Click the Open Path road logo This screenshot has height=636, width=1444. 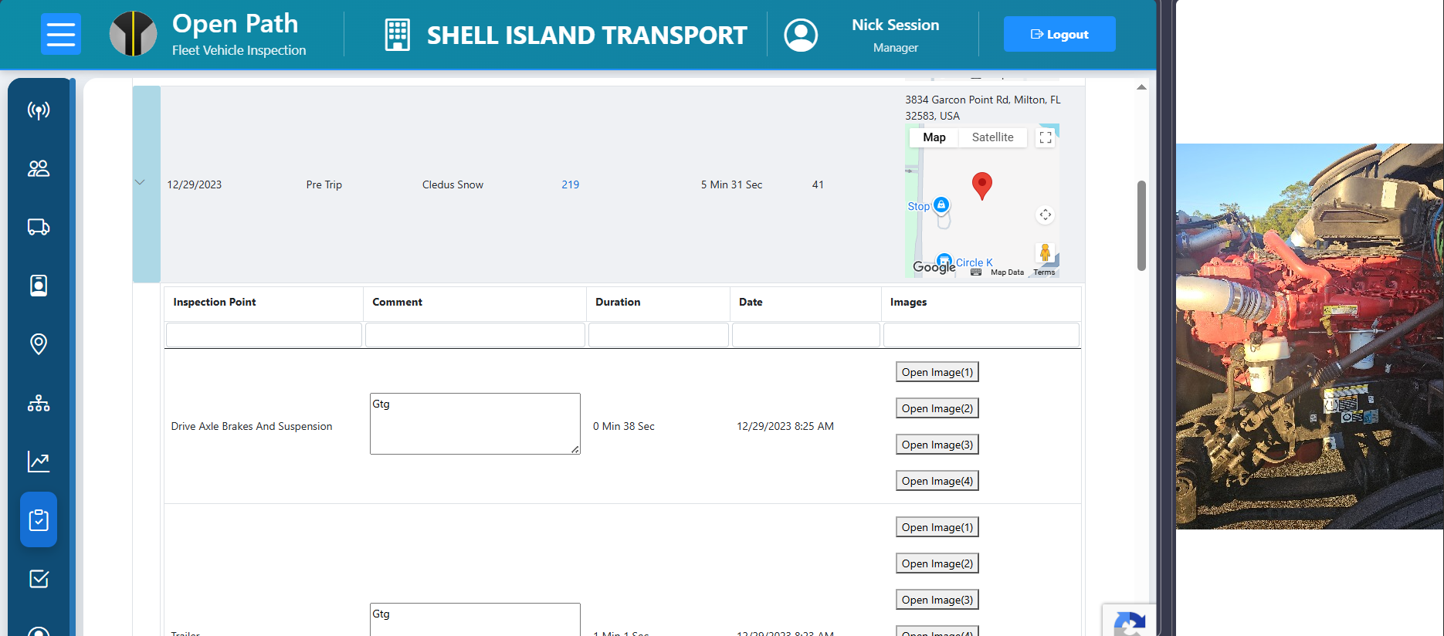tap(133, 34)
